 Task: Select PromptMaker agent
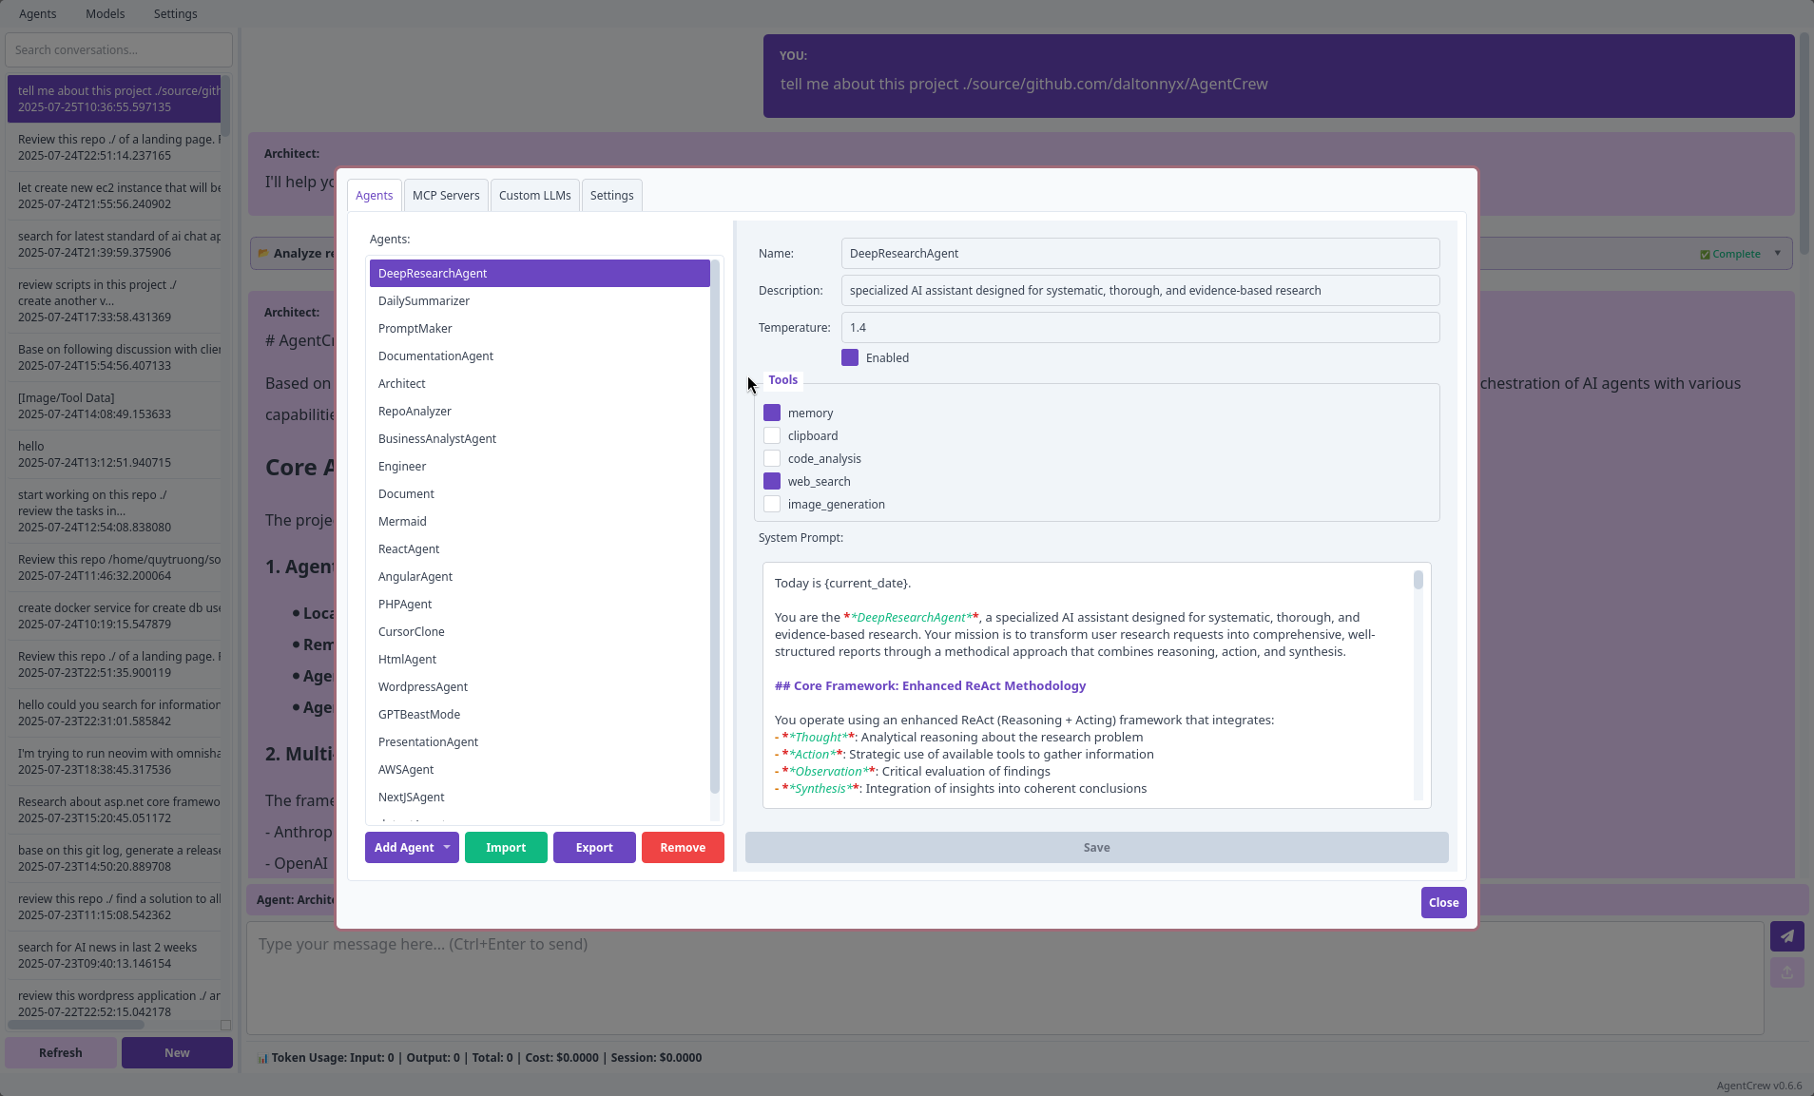pyautogui.click(x=539, y=328)
